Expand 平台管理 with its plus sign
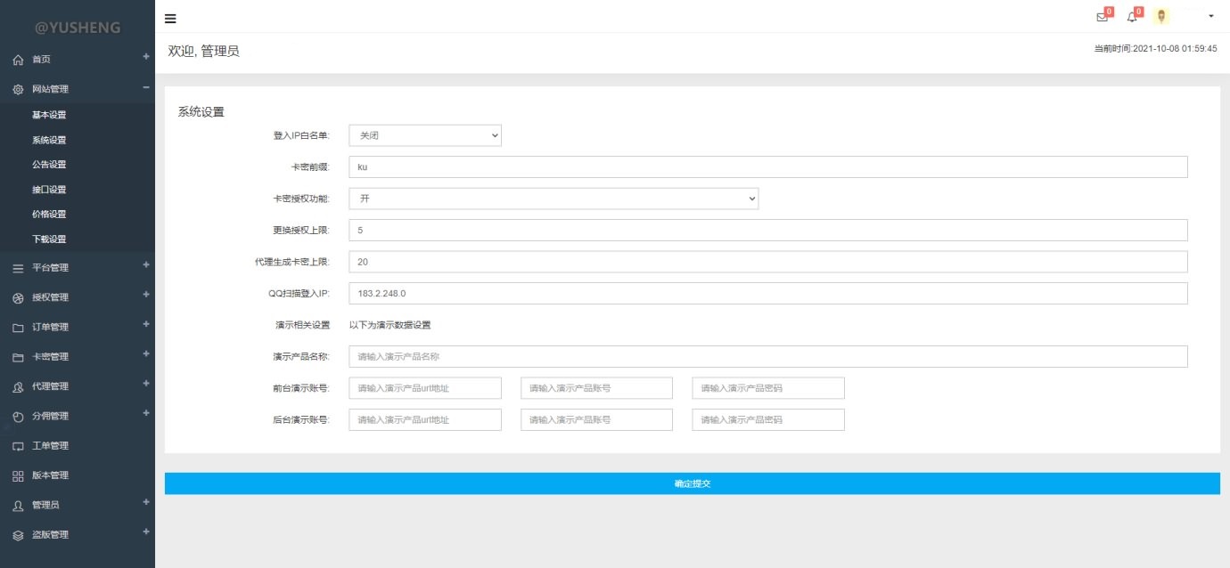The width and height of the screenshot is (1230, 568). [x=146, y=264]
